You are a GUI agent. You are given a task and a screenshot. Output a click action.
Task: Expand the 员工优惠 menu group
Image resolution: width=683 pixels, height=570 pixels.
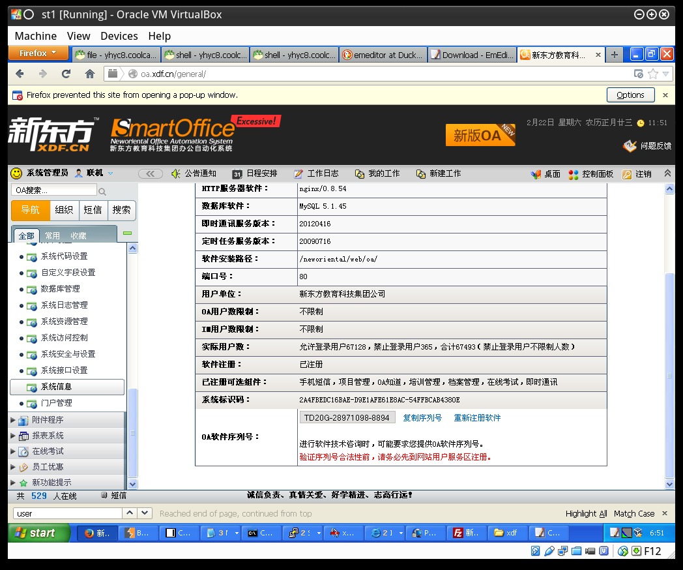(x=66, y=467)
